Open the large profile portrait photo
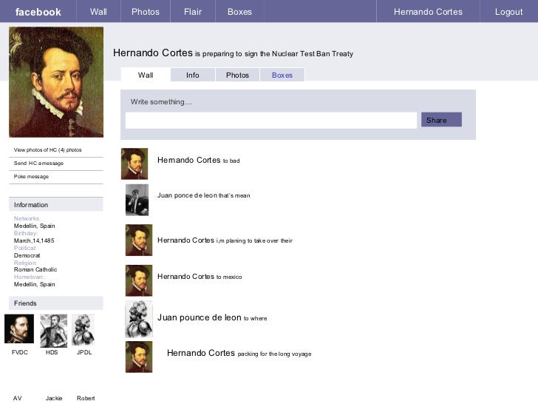Screen dimensions: 538x404 click(x=56, y=82)
